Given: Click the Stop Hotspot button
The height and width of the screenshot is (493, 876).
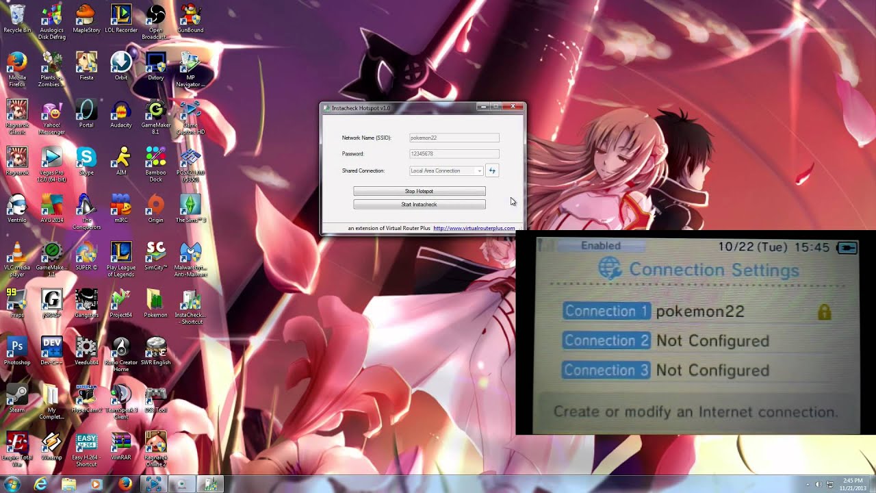Looking at the screenshot, I should tap(420, 191).
